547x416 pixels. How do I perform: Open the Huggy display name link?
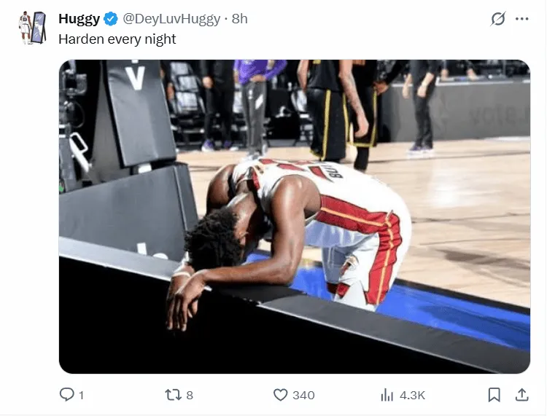[79, 19]
